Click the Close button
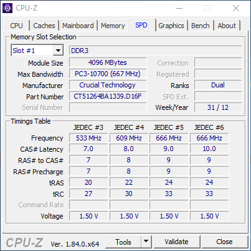This screenshot has height=251, width=251. pyautogui.click(x=224, y=242)
